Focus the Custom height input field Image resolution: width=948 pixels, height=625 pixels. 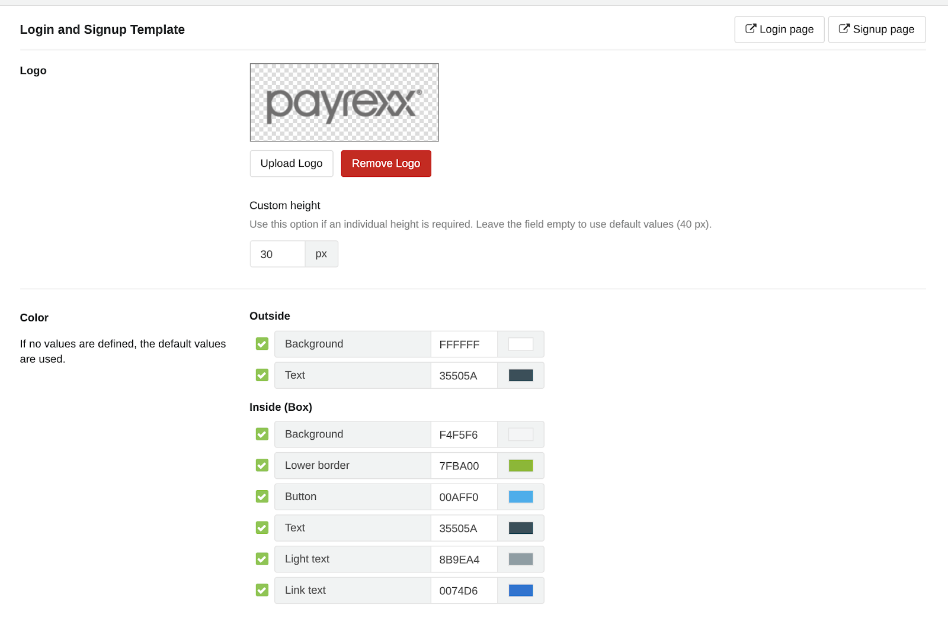[277, 254]
